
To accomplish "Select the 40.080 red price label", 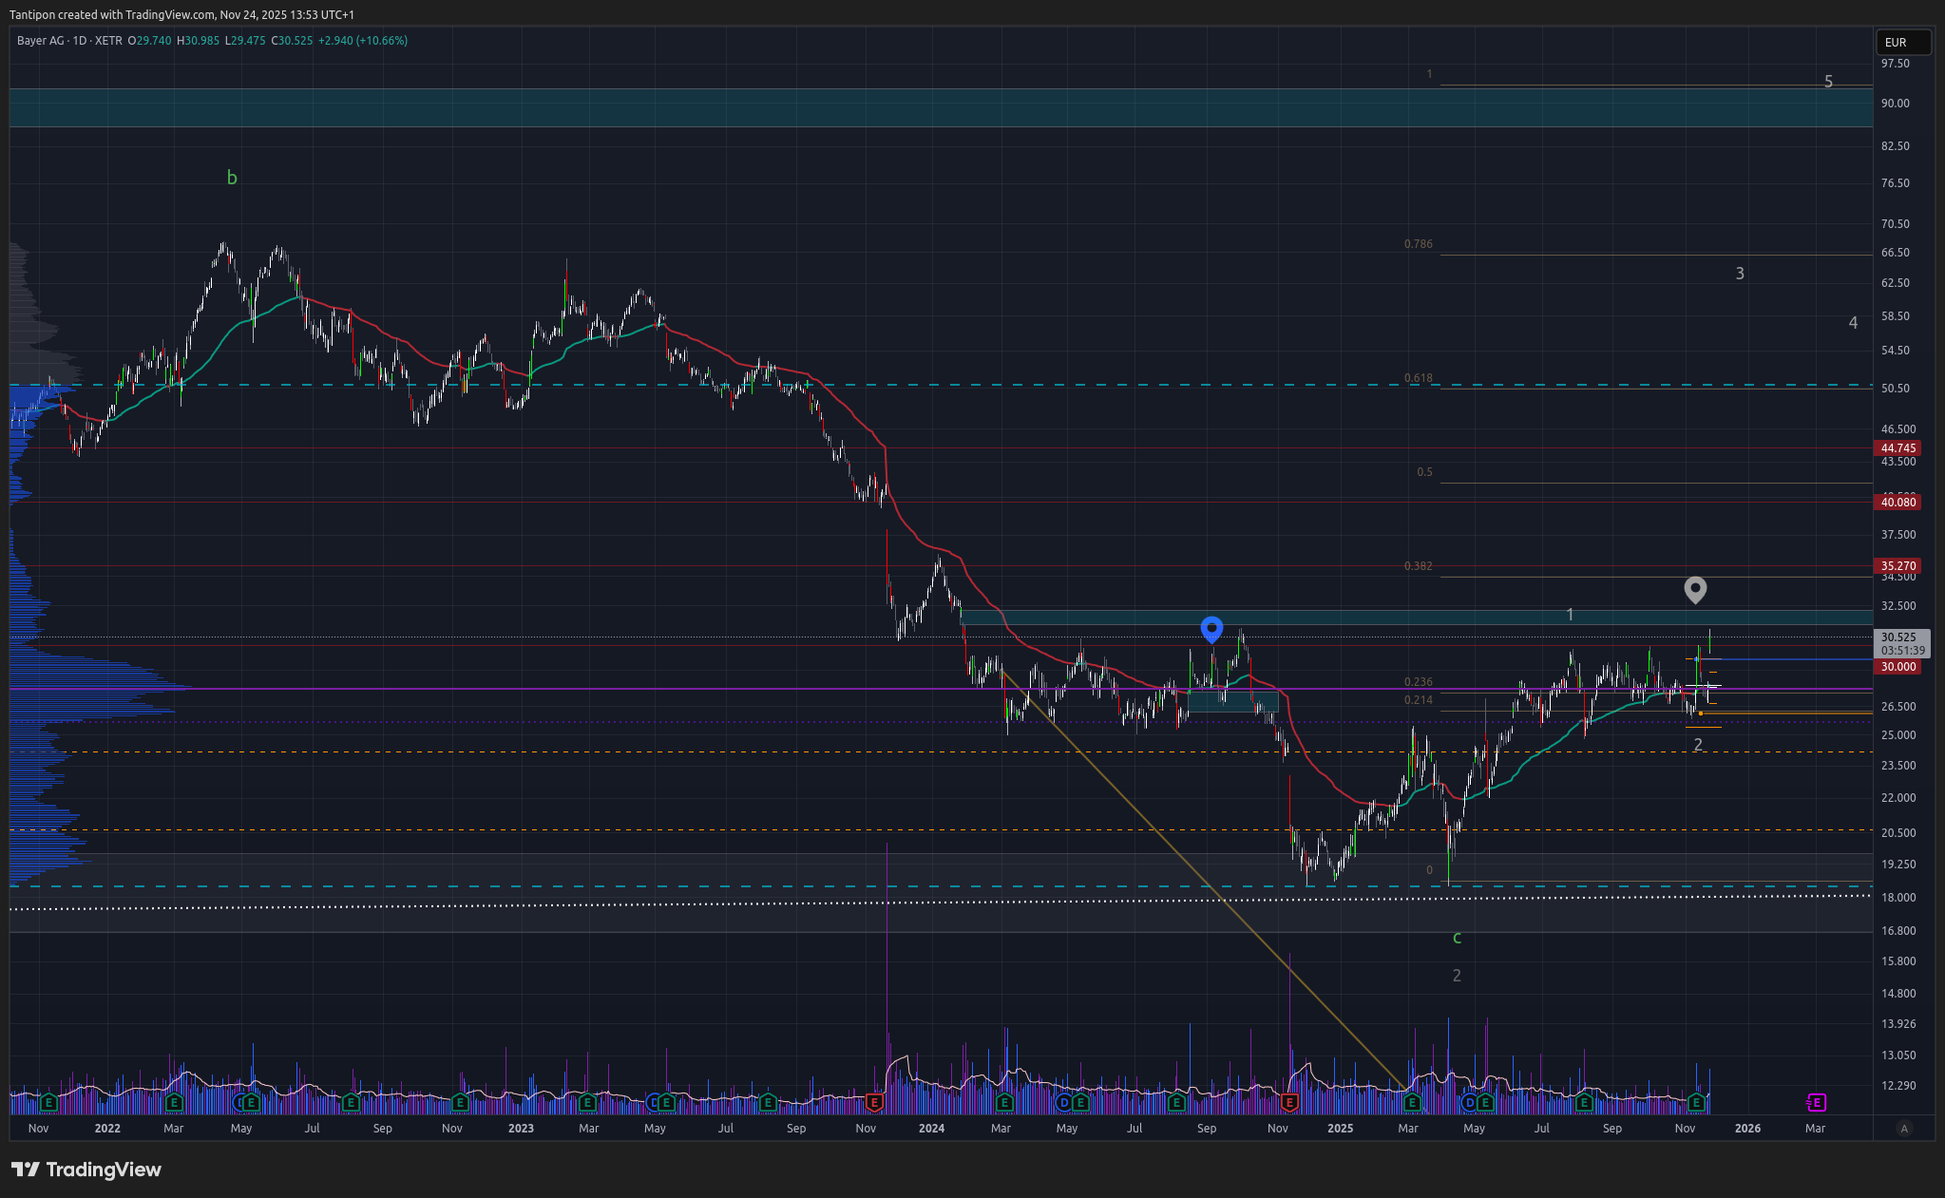I will point(1897,502).
